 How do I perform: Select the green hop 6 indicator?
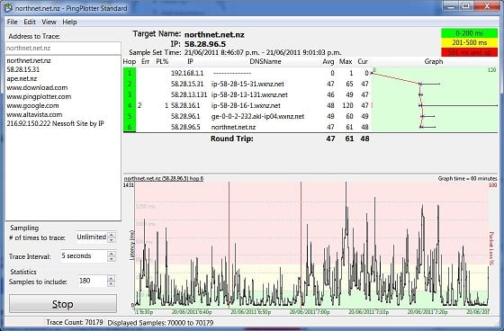coord(130,127)
